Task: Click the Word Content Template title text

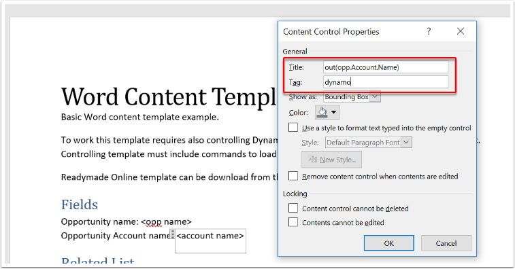Action: coord(169,96)
